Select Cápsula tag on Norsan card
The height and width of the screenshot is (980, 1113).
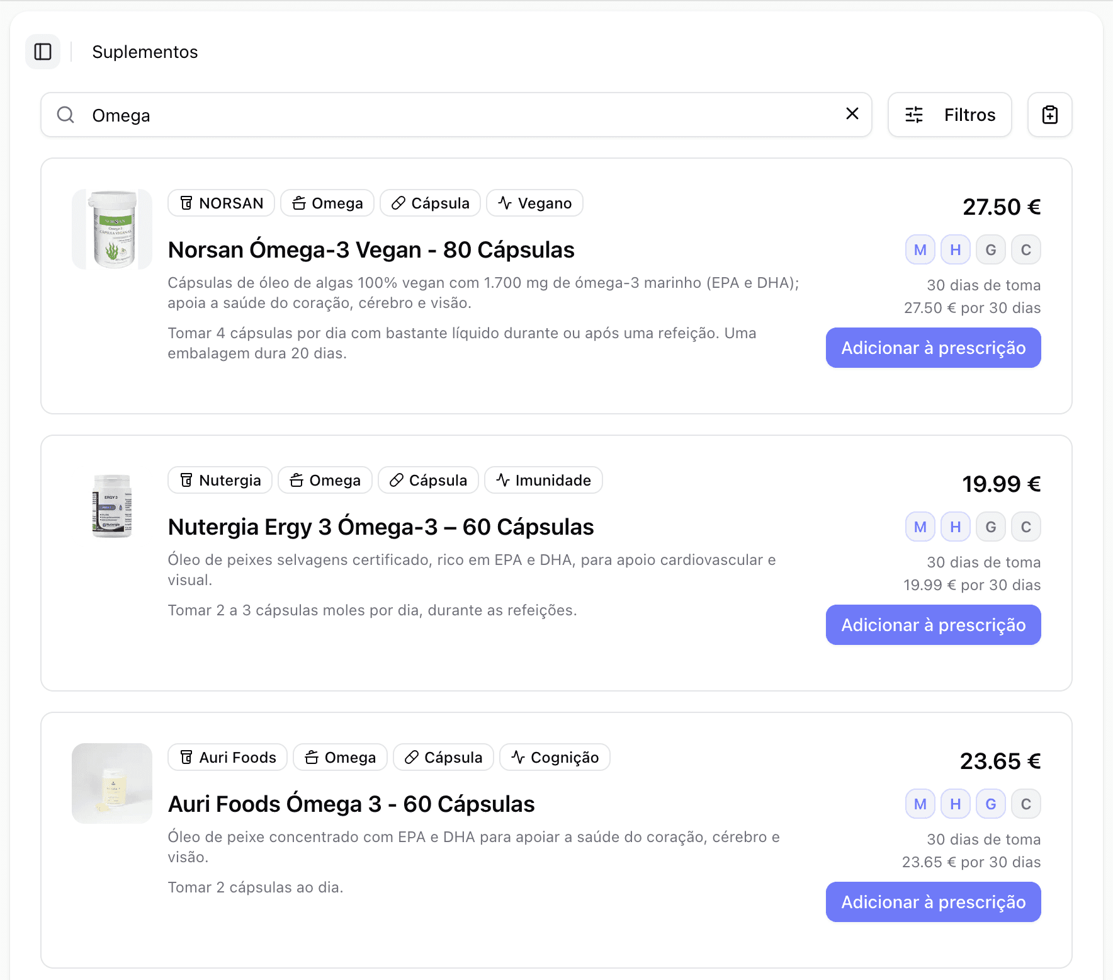click(430, 203)
